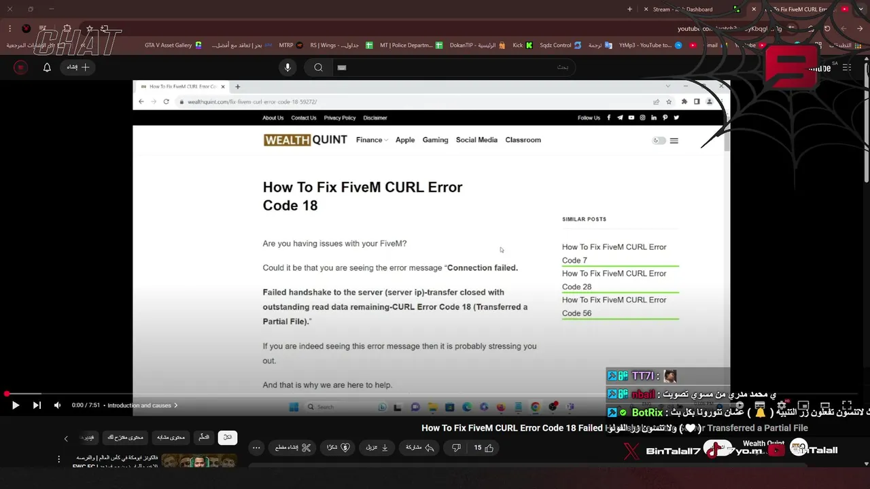Create a clip with إنشاء مقطع
This screenshot has width=870, height=489.
click(293, 448)
